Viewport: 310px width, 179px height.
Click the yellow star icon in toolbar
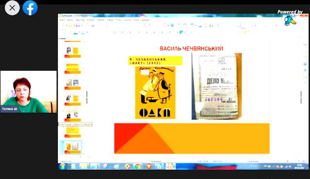[x=245, y=32]
